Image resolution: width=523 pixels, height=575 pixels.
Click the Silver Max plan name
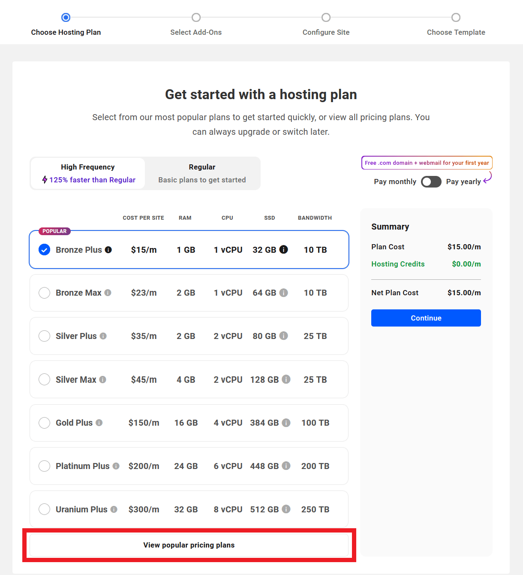[x=76, y=380]
